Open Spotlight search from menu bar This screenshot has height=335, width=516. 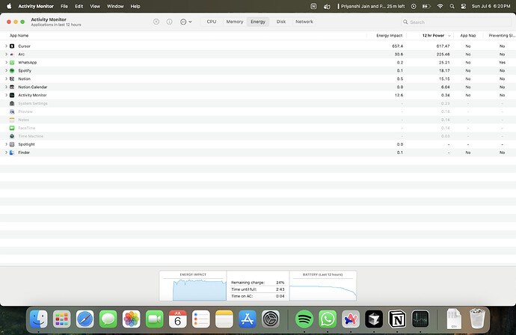(x=452, y=6)
